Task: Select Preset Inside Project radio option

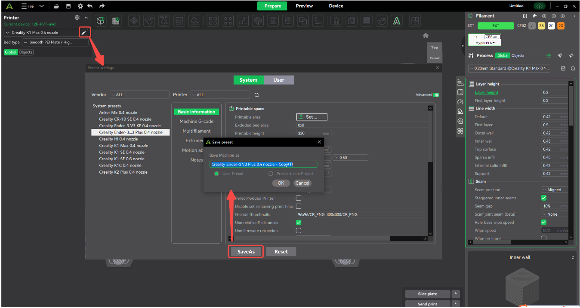Action: coord(271,174)
